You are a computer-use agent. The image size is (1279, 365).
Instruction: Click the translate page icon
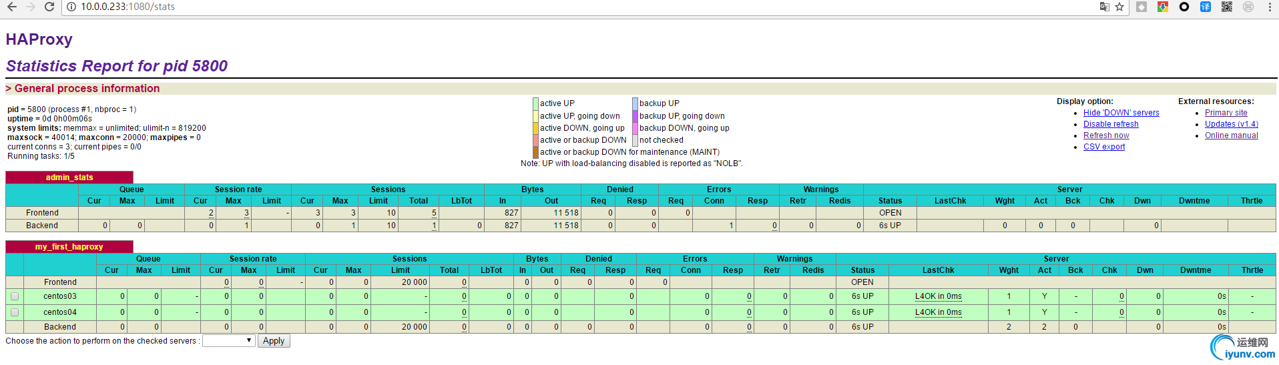pos(1104,7)
